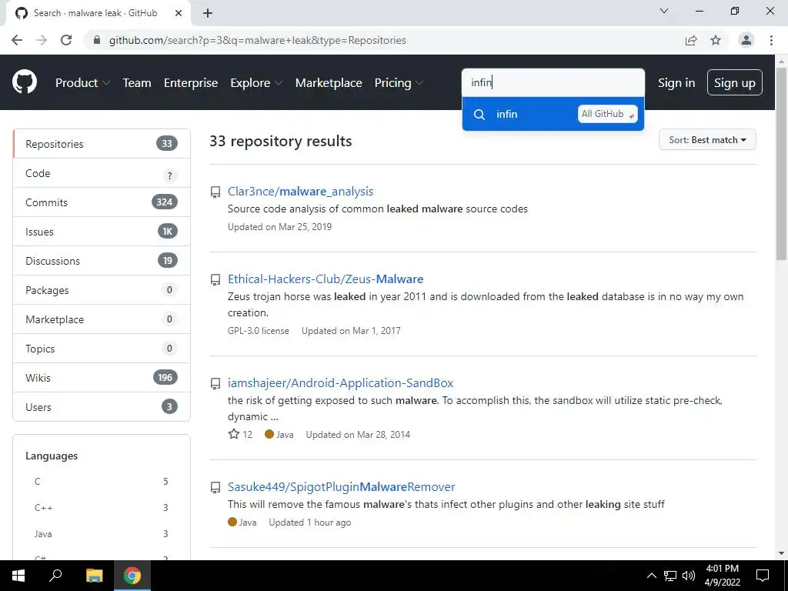This screenshot has height=591, width=788.
Task: Open Ethical-Hackers-Club/Zeus-Malware repository
Action: (x=326, y=279)
